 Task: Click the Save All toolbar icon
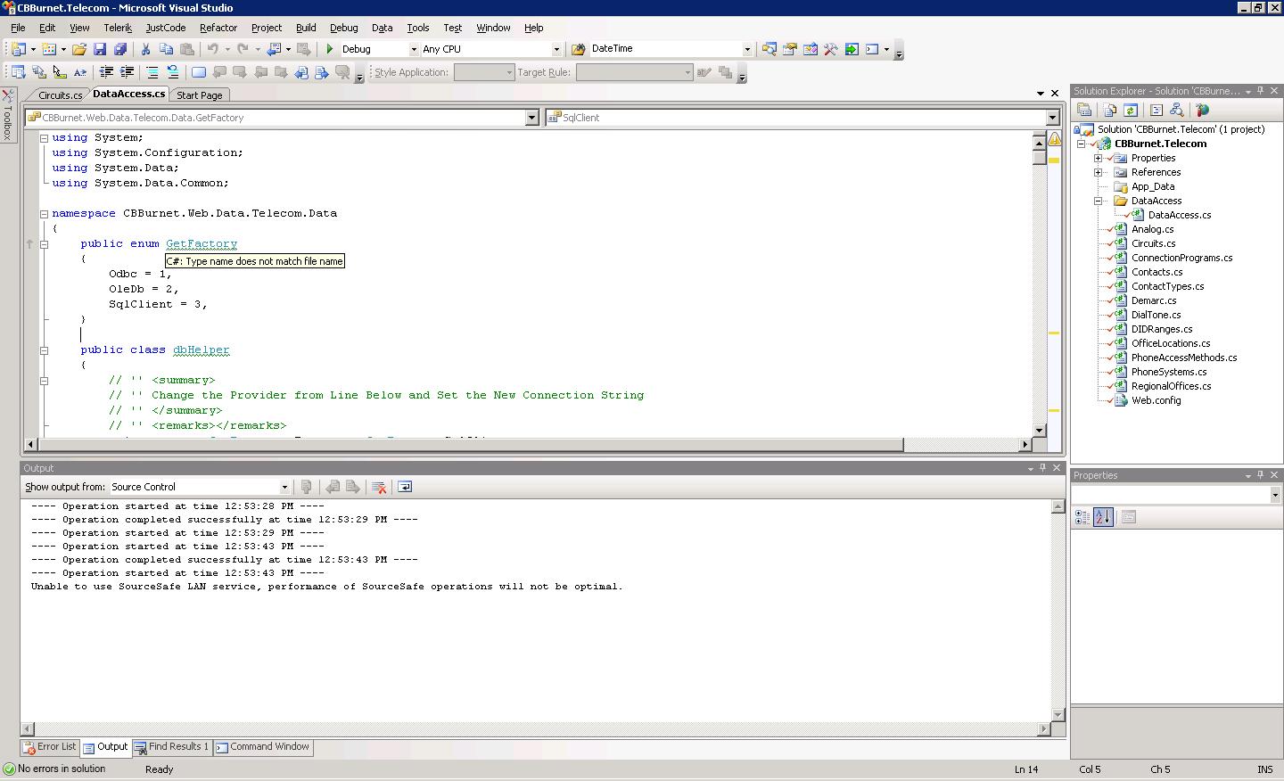coord(119,49)
